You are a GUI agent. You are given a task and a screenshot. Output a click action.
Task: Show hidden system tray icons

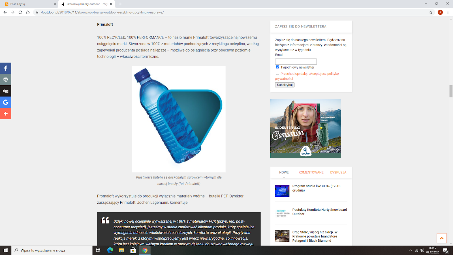[x=411, y=250]
